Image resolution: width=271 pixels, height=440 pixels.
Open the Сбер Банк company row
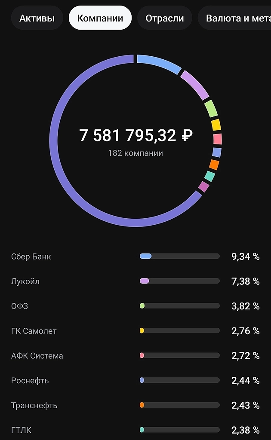(31, 257)
